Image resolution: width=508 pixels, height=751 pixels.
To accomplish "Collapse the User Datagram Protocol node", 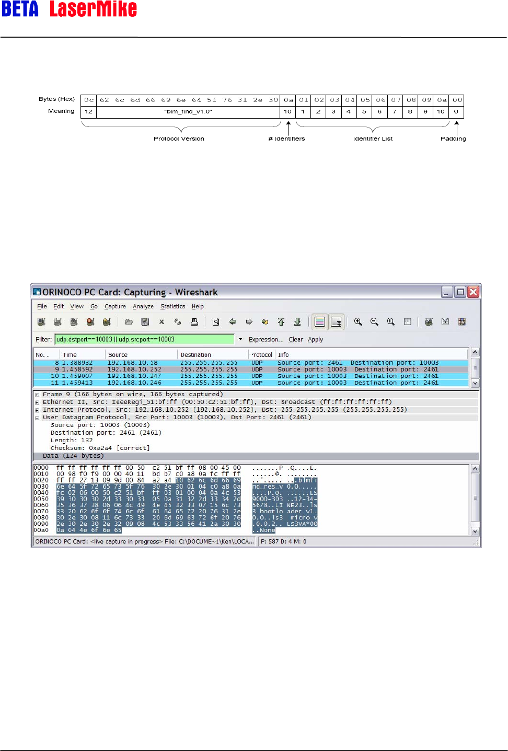I will [x=37, y=418].
